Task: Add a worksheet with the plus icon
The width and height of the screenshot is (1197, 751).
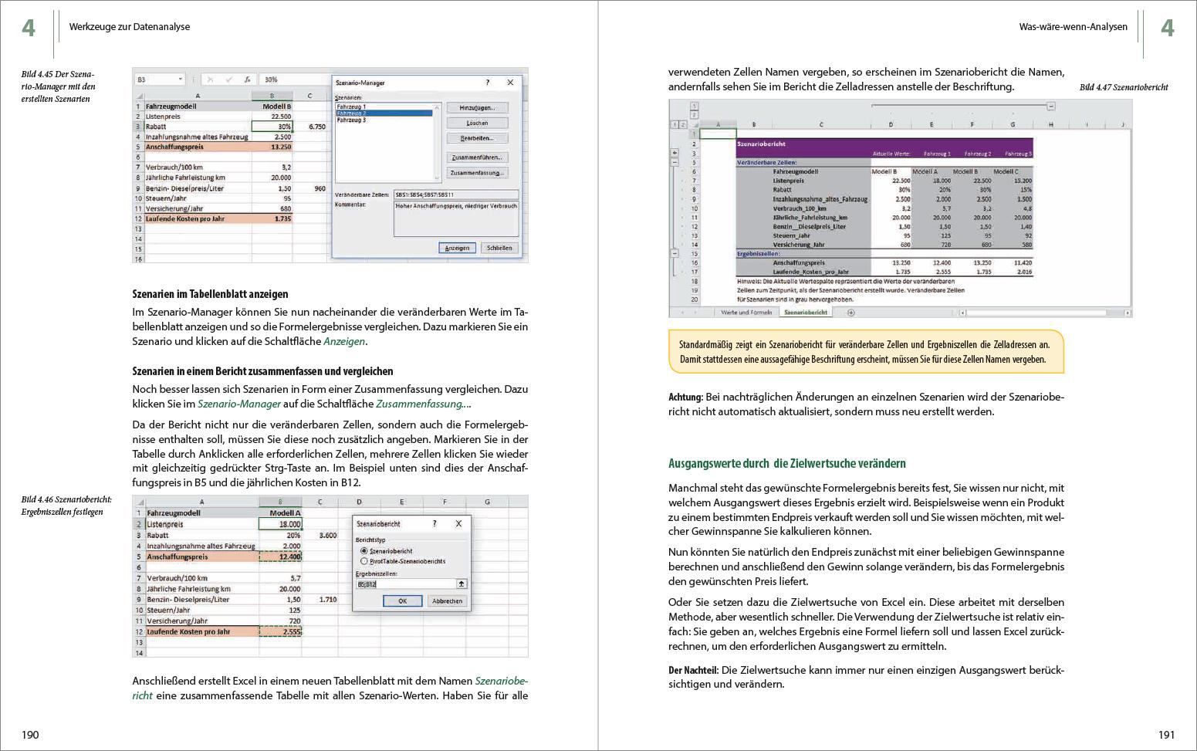Action: (850, 312)
